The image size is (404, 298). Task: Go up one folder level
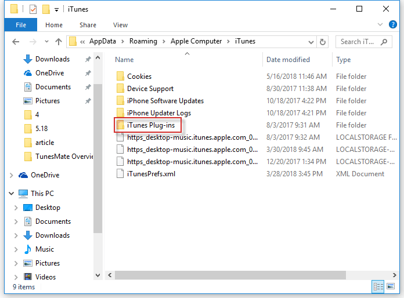(x=59, y=42)
